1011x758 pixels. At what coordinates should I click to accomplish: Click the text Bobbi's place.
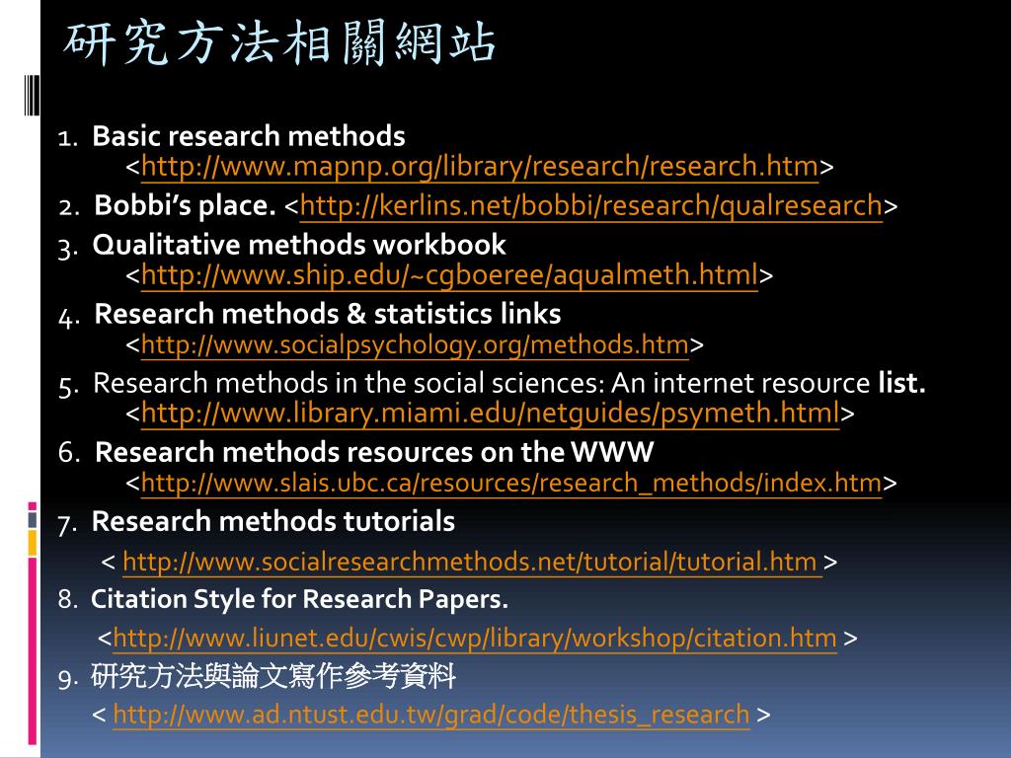185,205
